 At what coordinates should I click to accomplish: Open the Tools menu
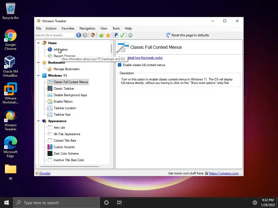click(116, 28)
